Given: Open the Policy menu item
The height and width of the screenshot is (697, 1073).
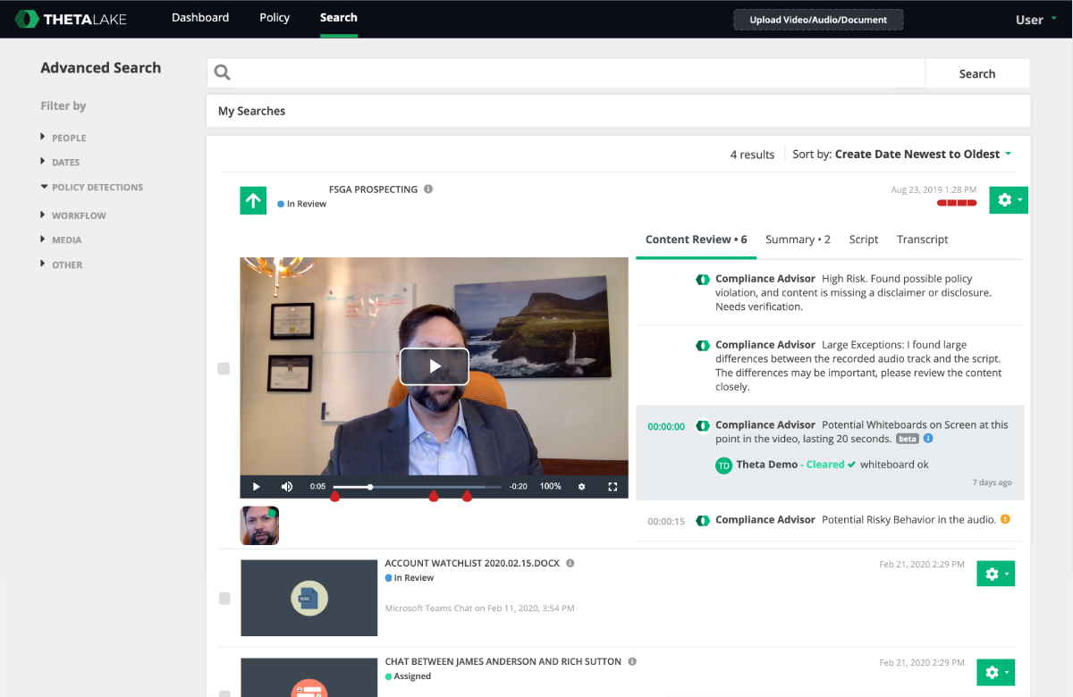Looking at the screenshot, I should coord(275,18).
